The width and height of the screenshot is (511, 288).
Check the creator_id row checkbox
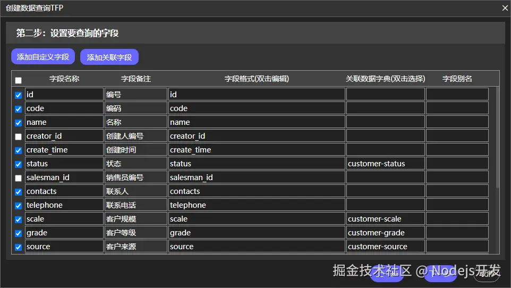pos(18,137)
